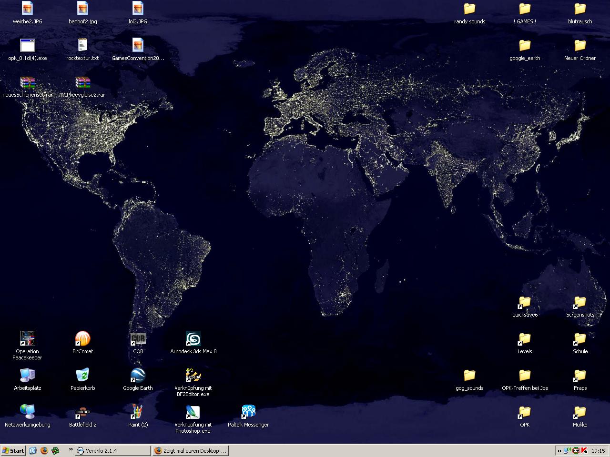Image resolution: width=610 pixels, height=457 pixels.
Task: Switch to Ventrilo 2.1.4 taskbar button
Action: click(x=113, y=450)
